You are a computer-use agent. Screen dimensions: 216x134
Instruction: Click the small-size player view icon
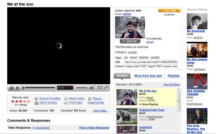point(100,88)
